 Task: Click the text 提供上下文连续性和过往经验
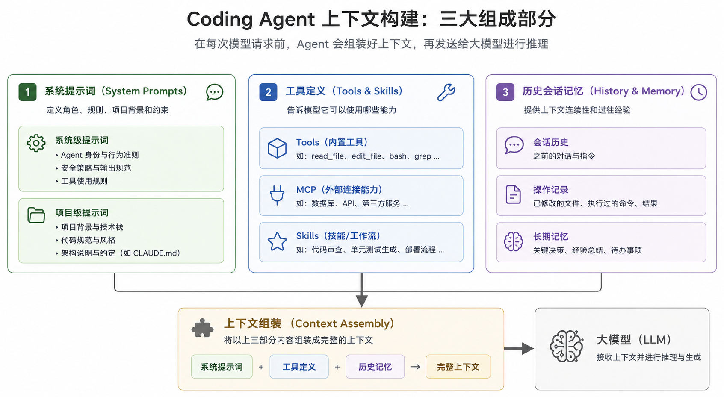[x=577, y=110]
